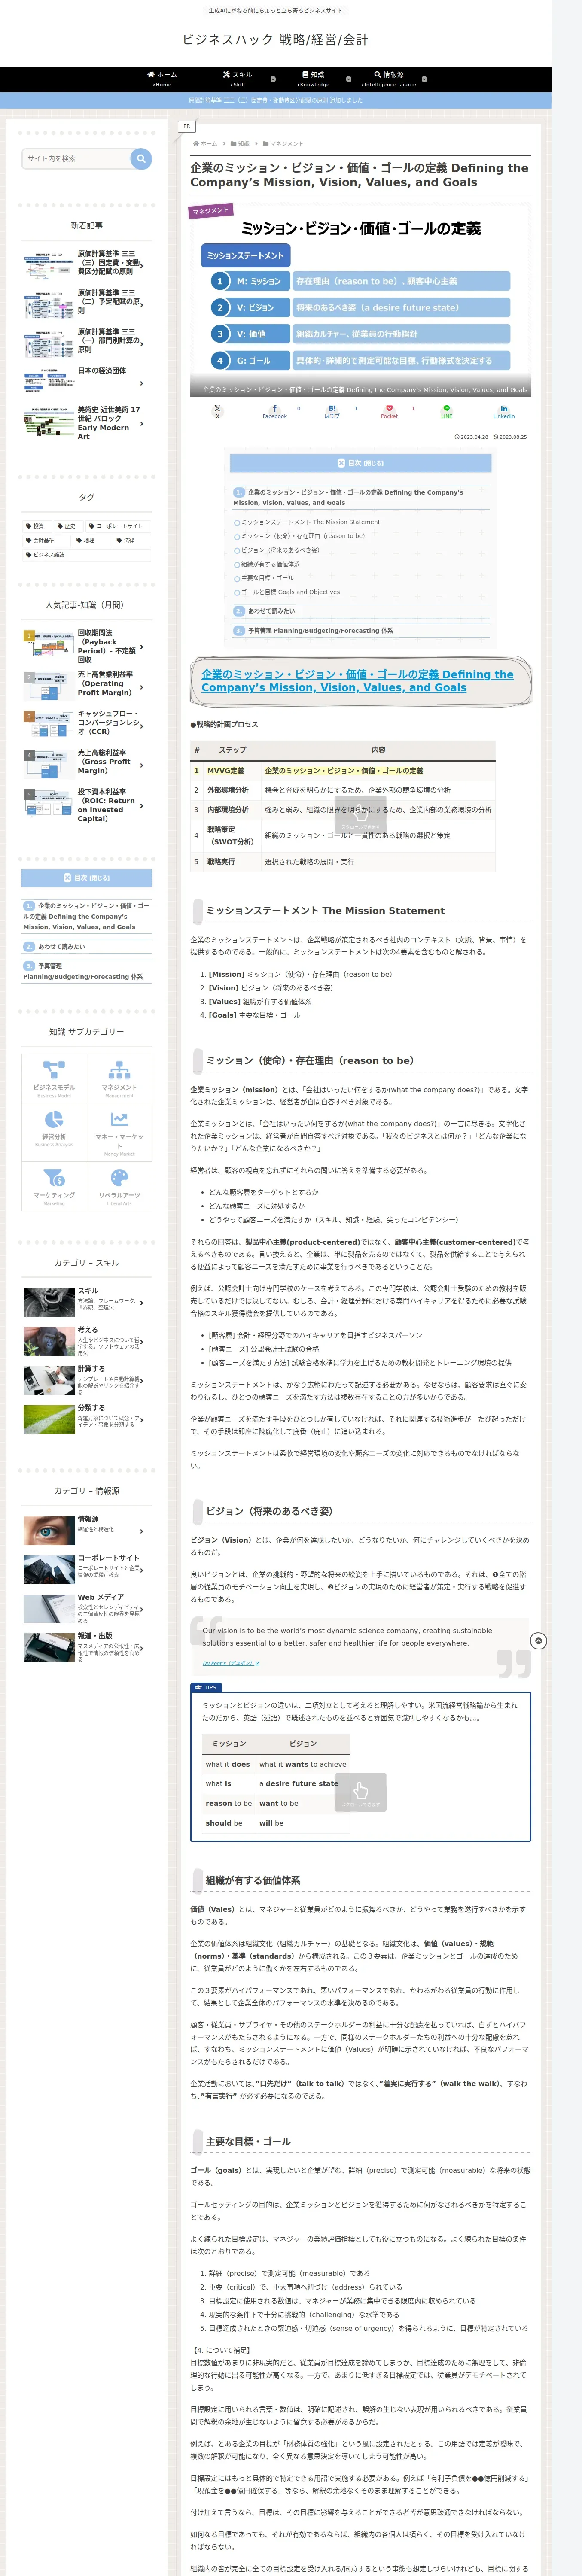The height and width of the screenshot is (2576, 582).
Task: Collapse the sidebar 目次 table of contents
Action: (x=87, y=878)
